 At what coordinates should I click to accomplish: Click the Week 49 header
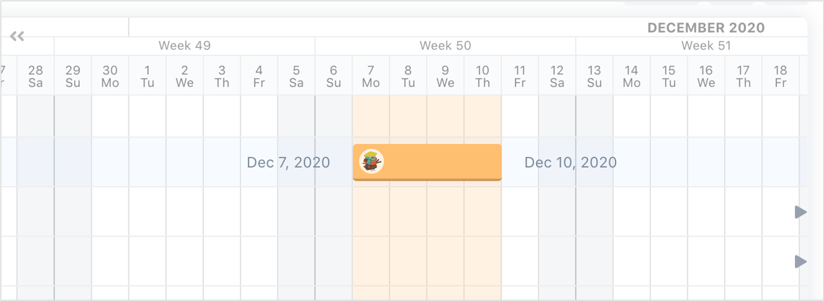coord(185,46)
